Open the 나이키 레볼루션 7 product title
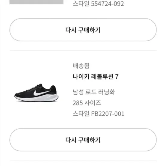The height and width of the screenshot is (166, 166). coord(96,76)
